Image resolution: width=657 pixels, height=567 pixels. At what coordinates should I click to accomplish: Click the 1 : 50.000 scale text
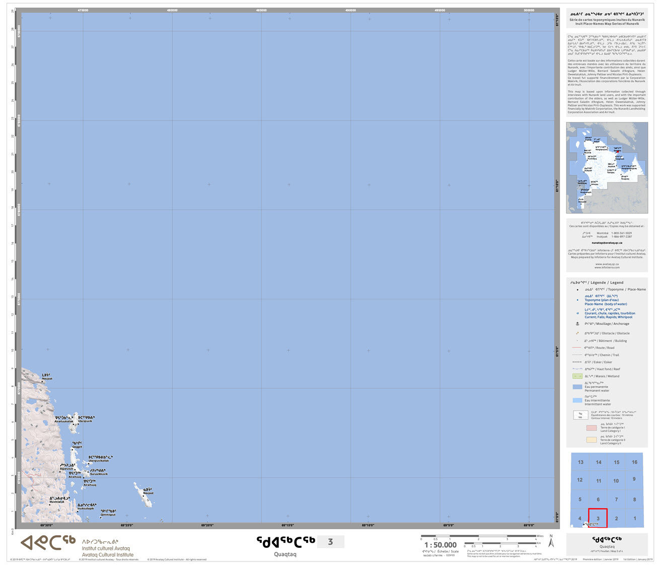click(441, 545)
